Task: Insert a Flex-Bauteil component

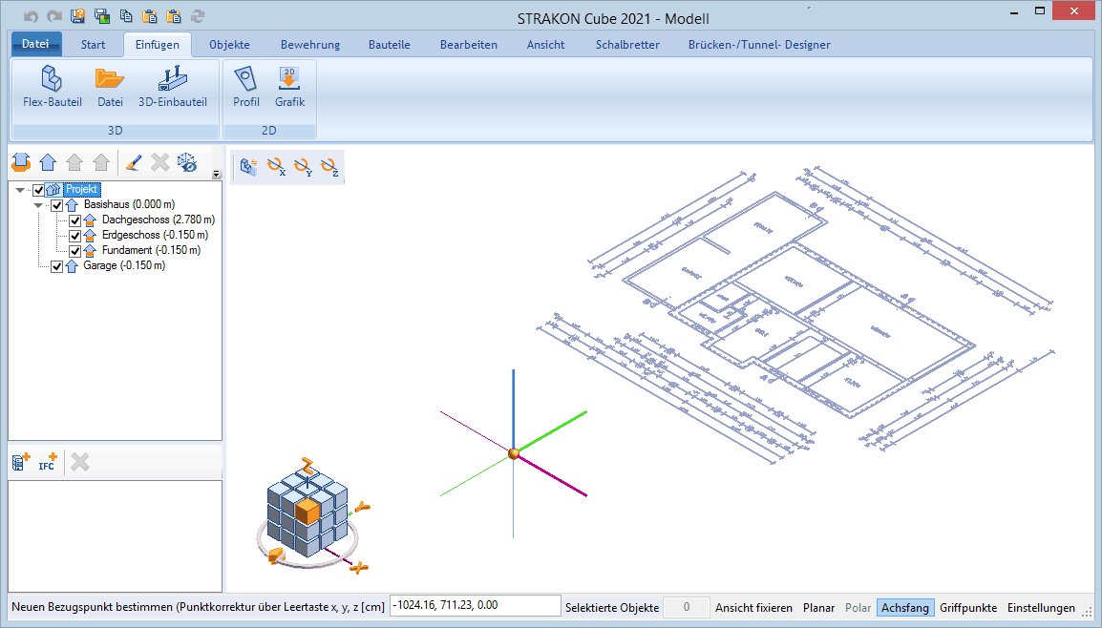Action: coord(52,87)
